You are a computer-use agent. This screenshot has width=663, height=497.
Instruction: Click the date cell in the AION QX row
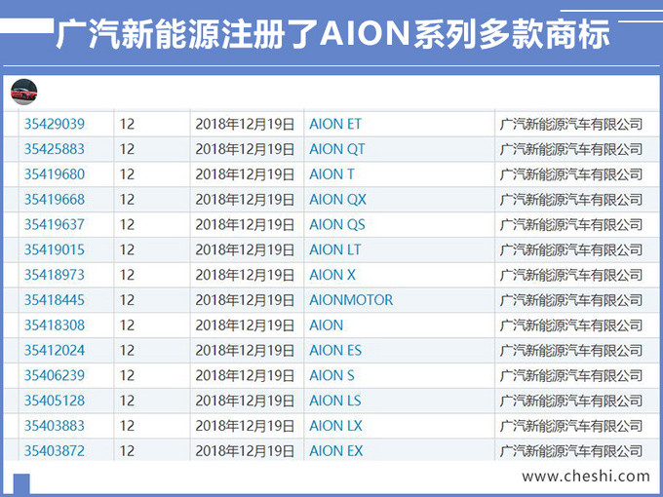(245, 200)
